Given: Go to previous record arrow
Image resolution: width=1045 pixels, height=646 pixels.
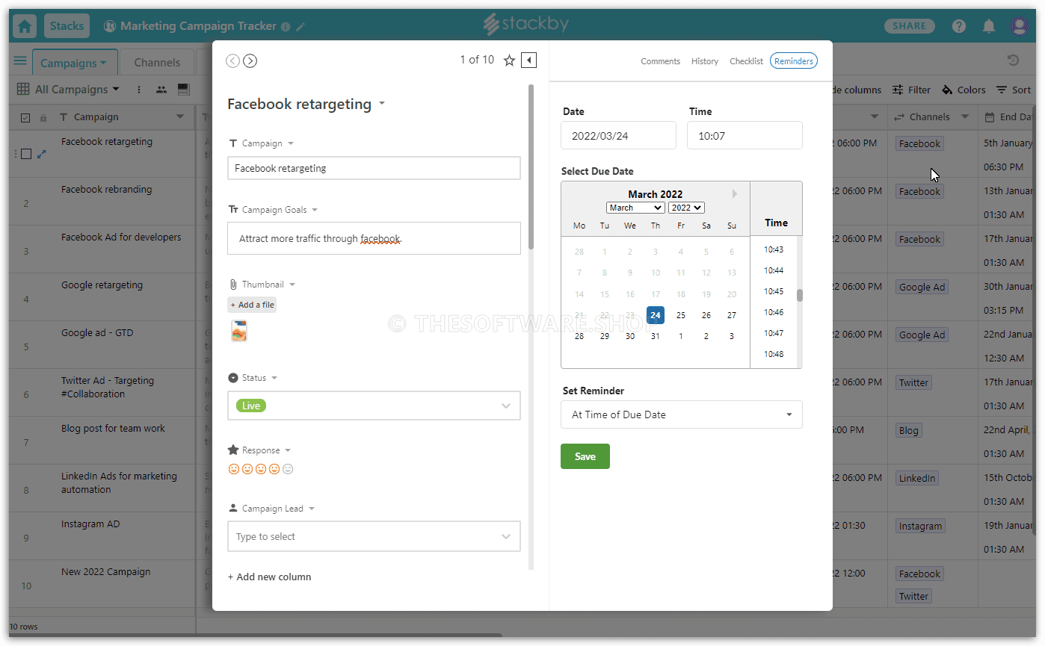Looking at the screenshot, I should click(232, 60).
